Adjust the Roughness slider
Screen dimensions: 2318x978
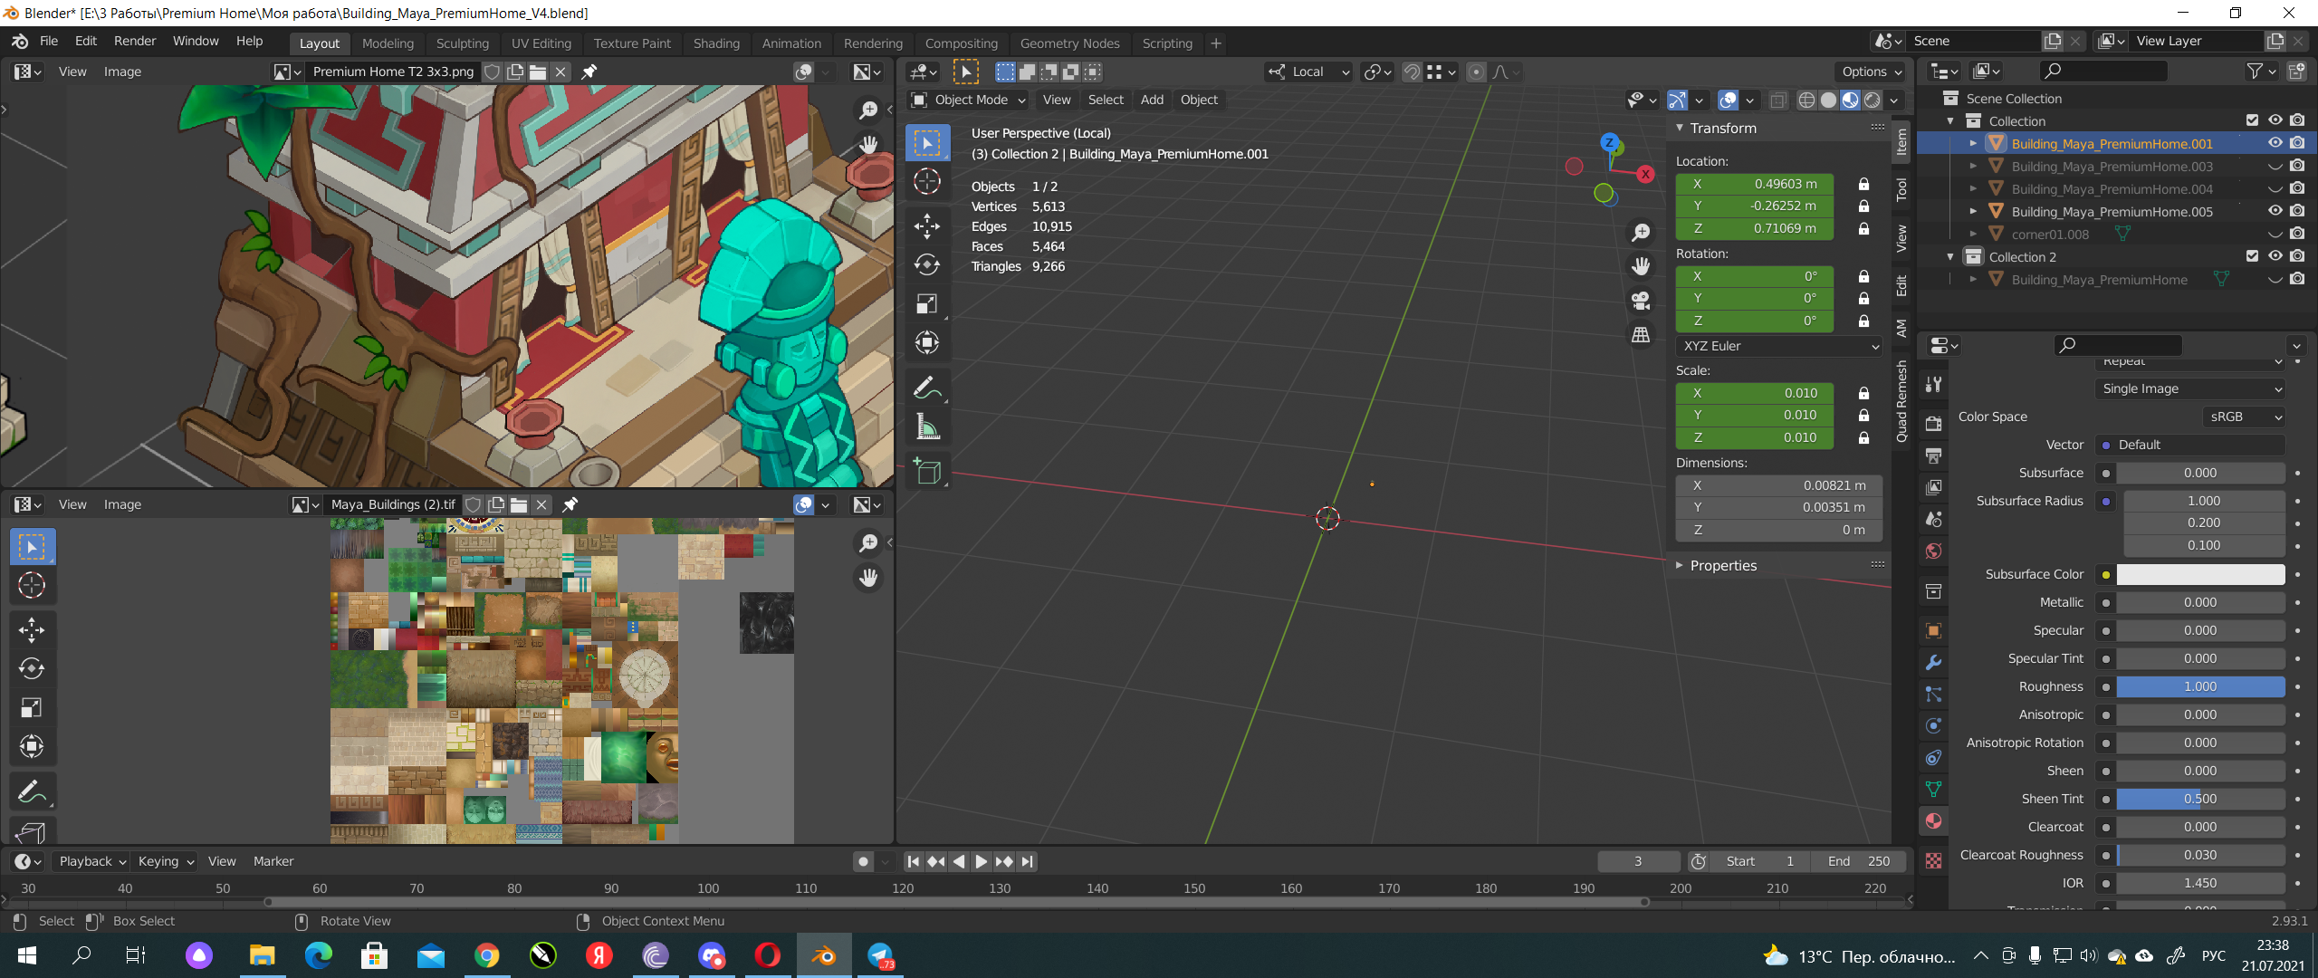pyautogui.click(x=2200, y=686)
